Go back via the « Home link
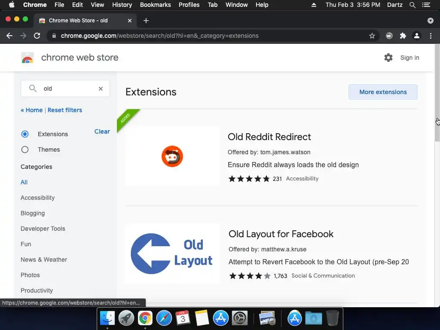440x330 pixels. coord(32,110)
